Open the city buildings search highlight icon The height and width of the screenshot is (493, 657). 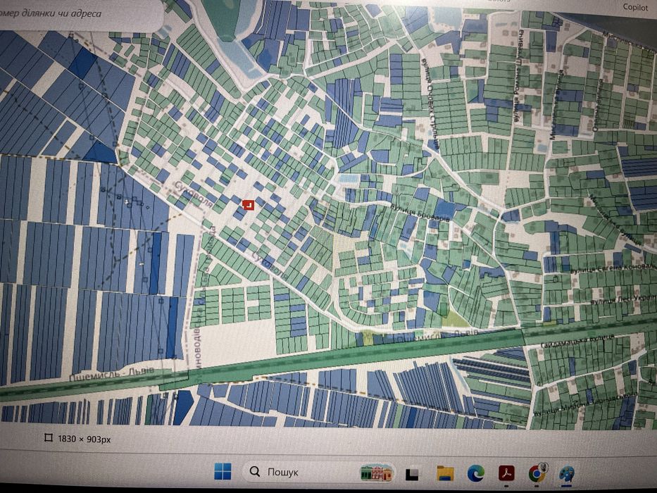pos(376,473)
